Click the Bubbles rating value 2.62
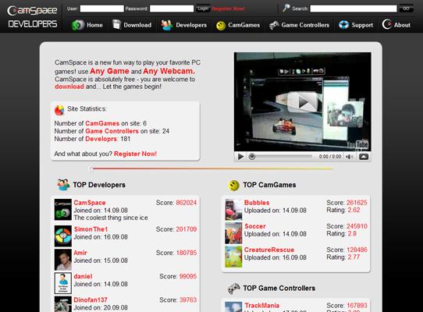Image resolution: width=423 pixels, height=312 pixels. point(354,210)
